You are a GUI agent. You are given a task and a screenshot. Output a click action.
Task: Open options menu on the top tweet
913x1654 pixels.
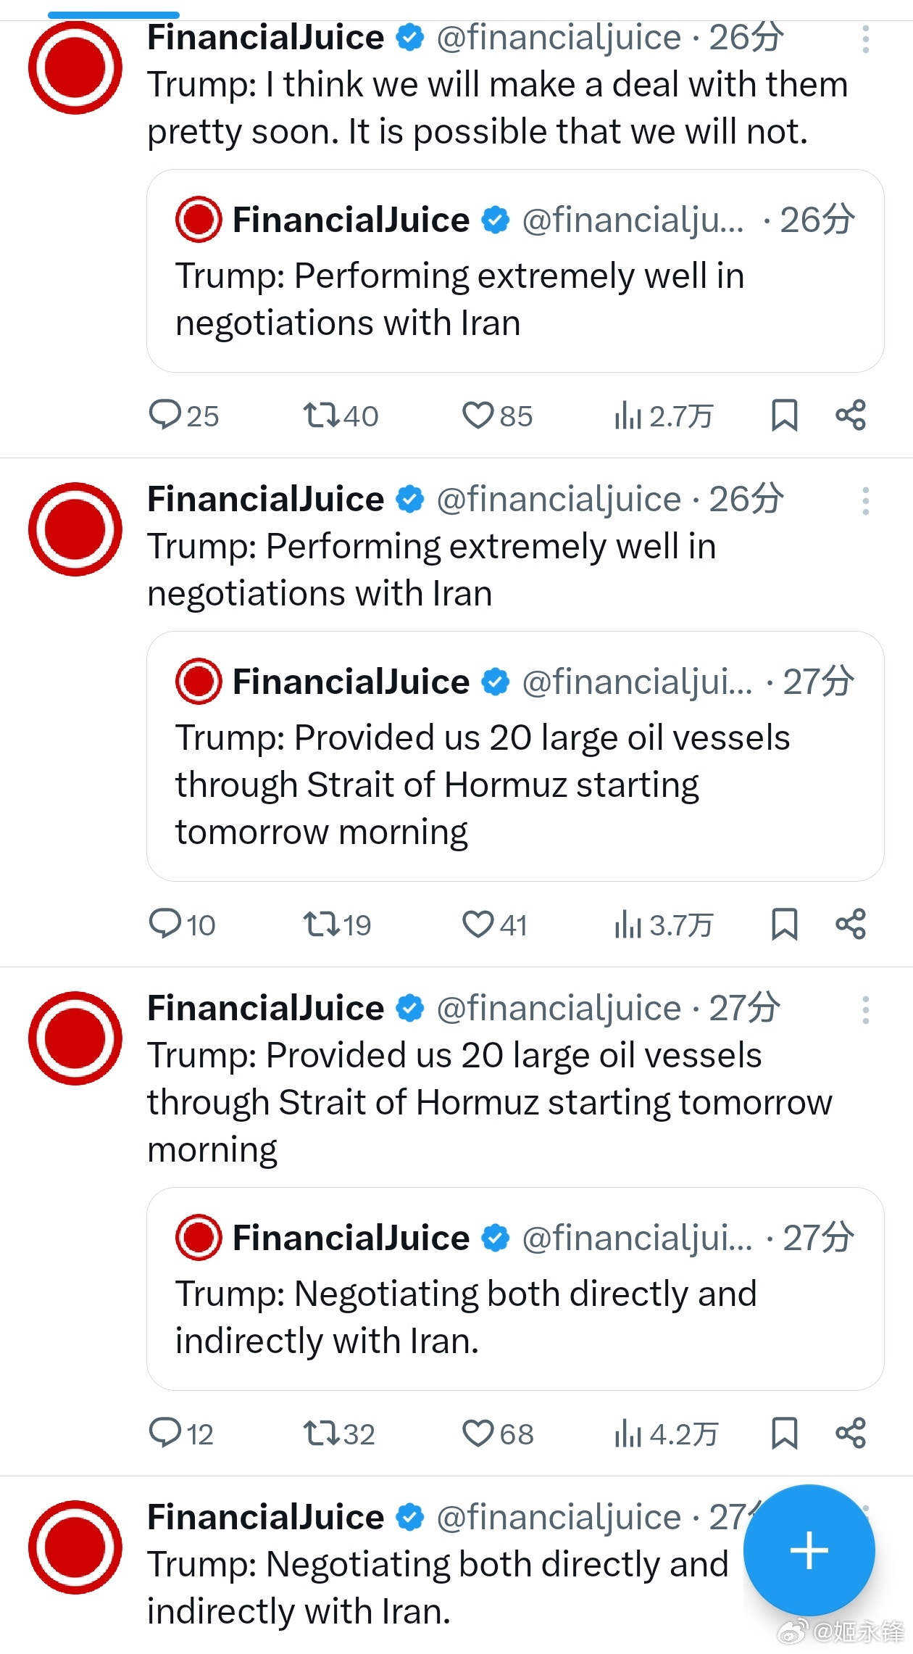867,38
